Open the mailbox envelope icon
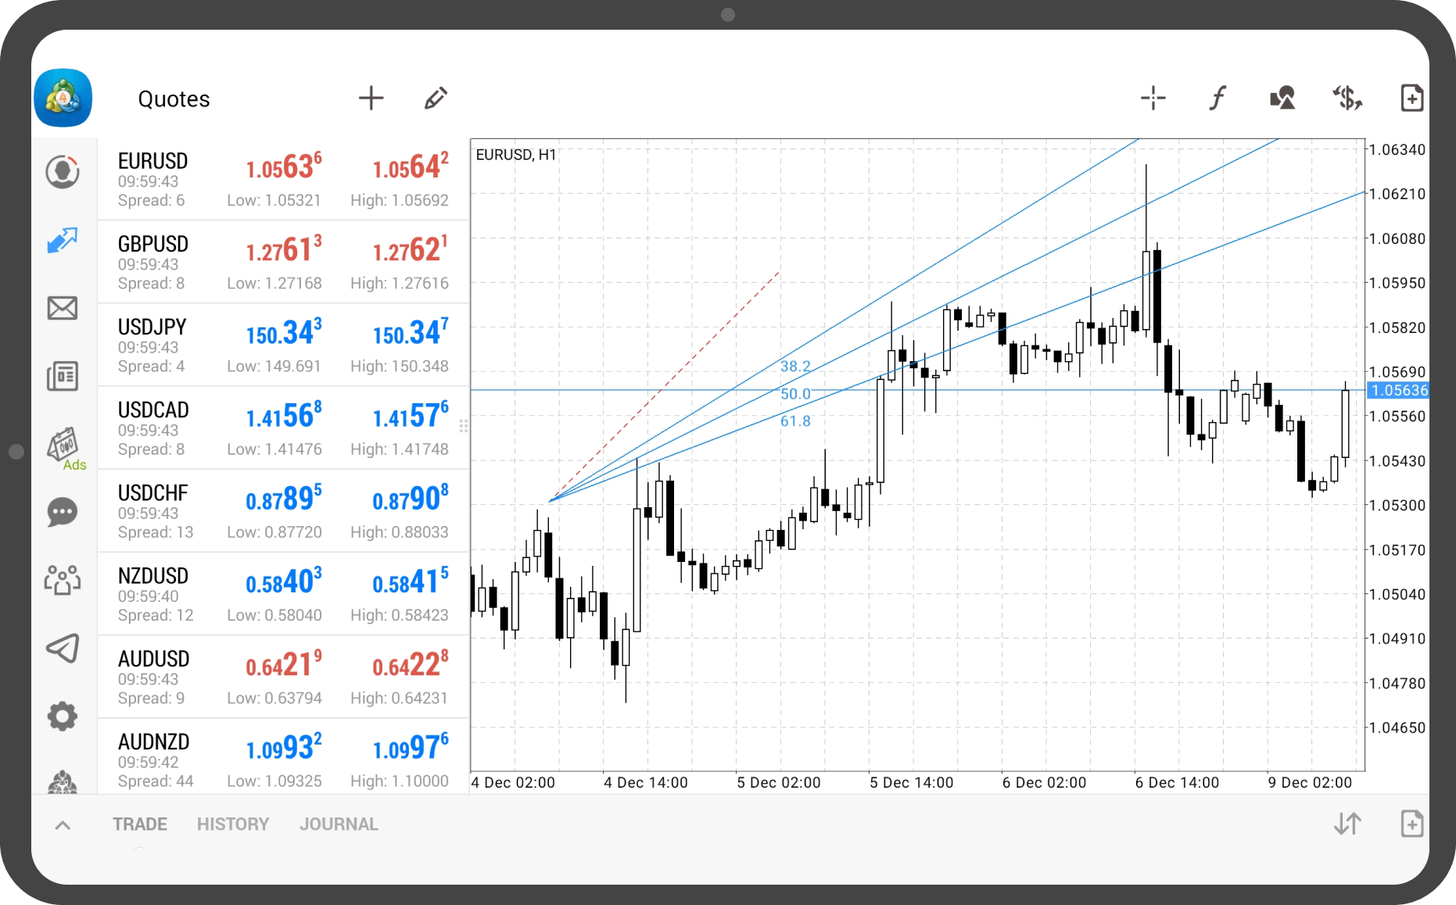The image size is (1456, 905). point(63,309)
